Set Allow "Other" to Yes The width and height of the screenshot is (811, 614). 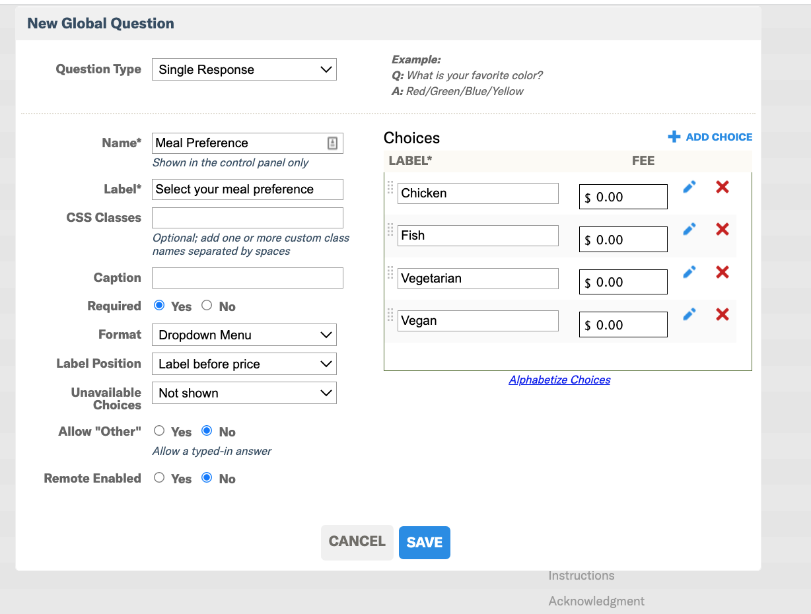tap(159, 431)
